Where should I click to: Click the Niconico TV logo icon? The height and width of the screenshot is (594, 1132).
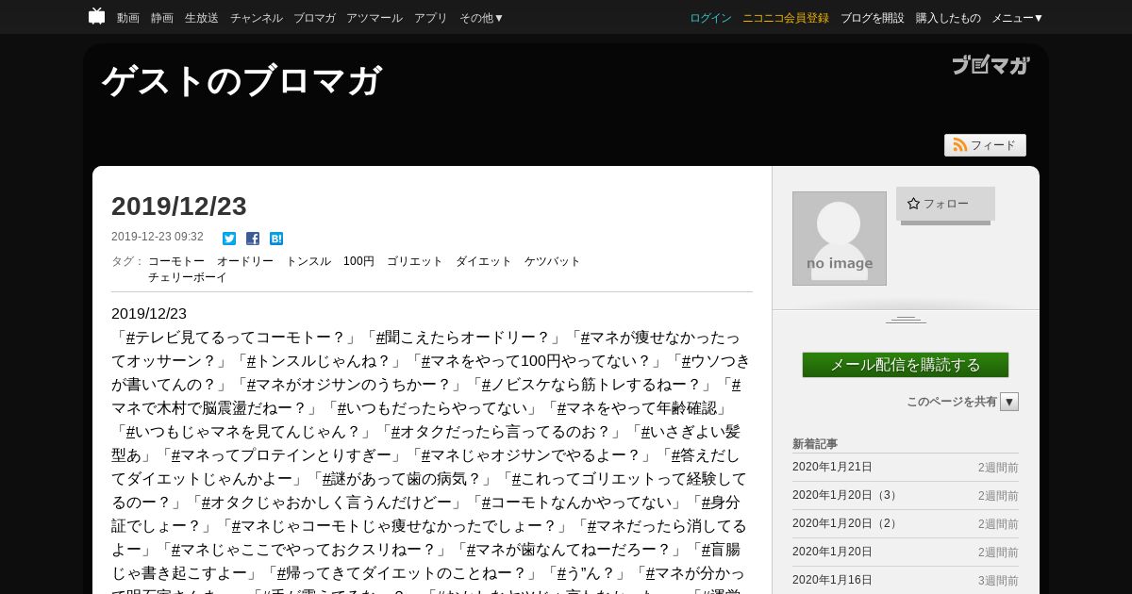[x=96, y=16]
